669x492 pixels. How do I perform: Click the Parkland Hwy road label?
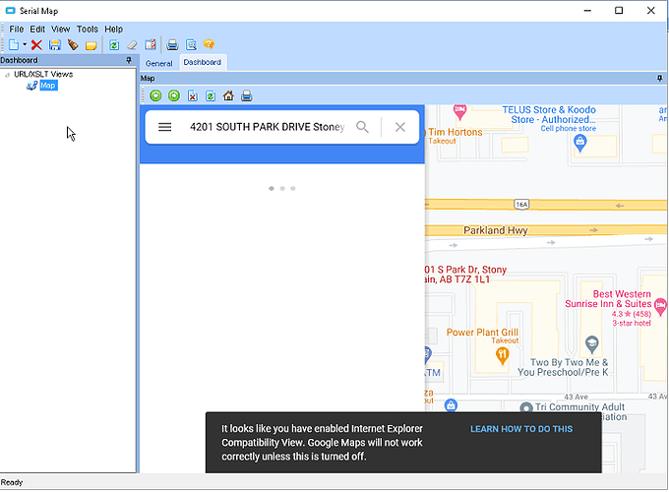pyautogui.click(x=495, y=230)
